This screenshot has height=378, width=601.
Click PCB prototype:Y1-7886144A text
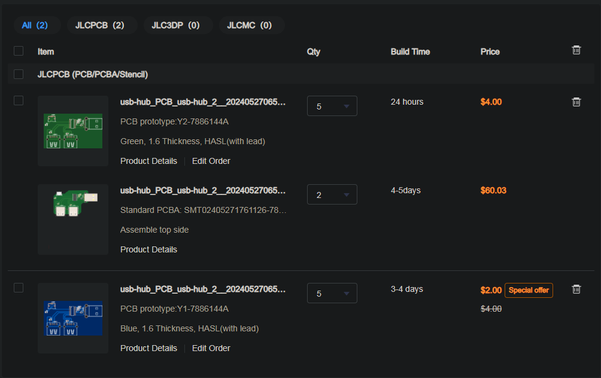[174, 309]
